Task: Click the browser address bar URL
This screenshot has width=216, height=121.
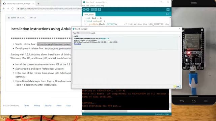Action: pyautogui.click(x=51, y=9)
